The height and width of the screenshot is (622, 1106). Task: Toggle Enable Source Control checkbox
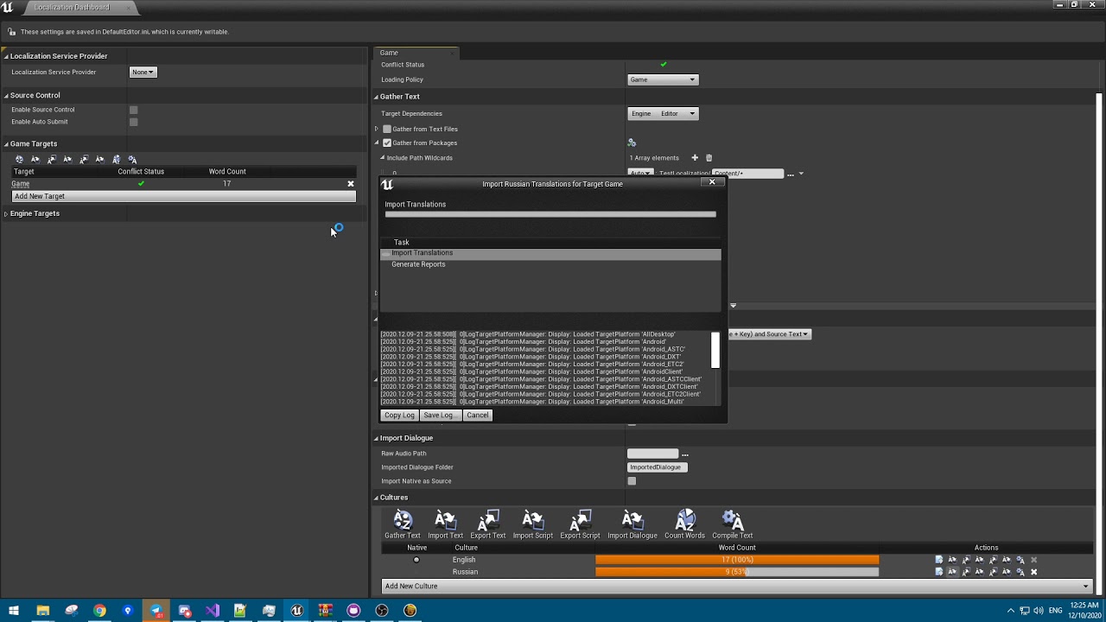coord(133,110)
